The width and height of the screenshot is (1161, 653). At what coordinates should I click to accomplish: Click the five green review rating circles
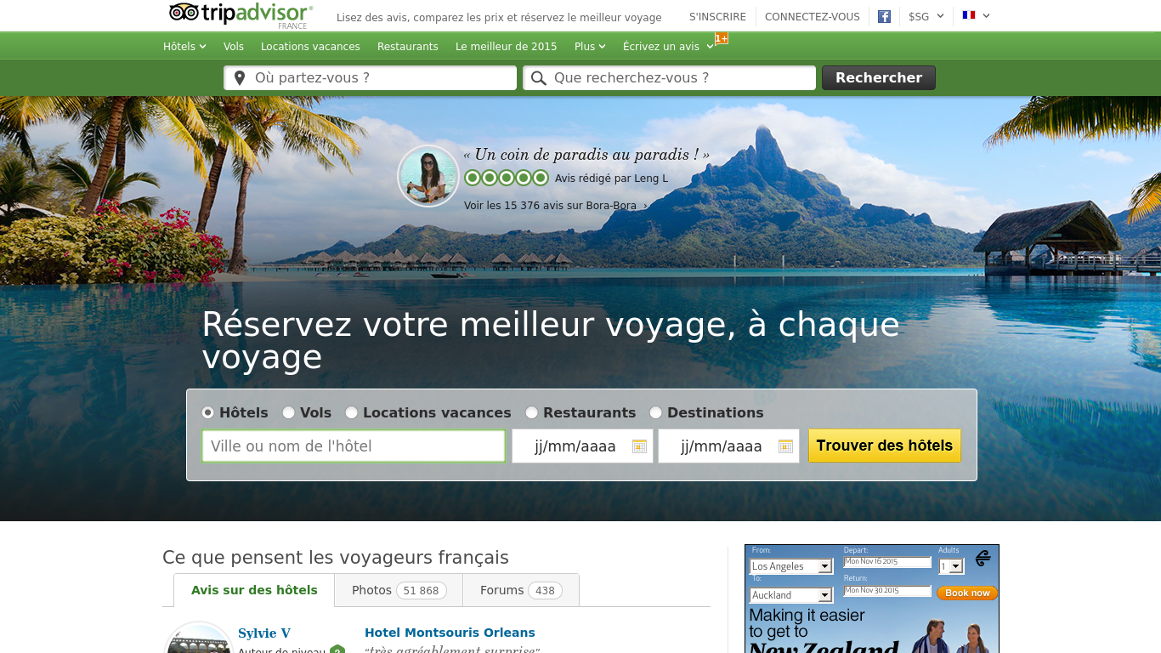(x=506, y=178)
